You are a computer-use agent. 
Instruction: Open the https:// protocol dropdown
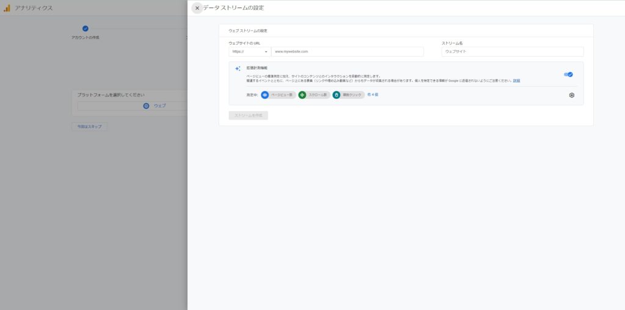250,52
